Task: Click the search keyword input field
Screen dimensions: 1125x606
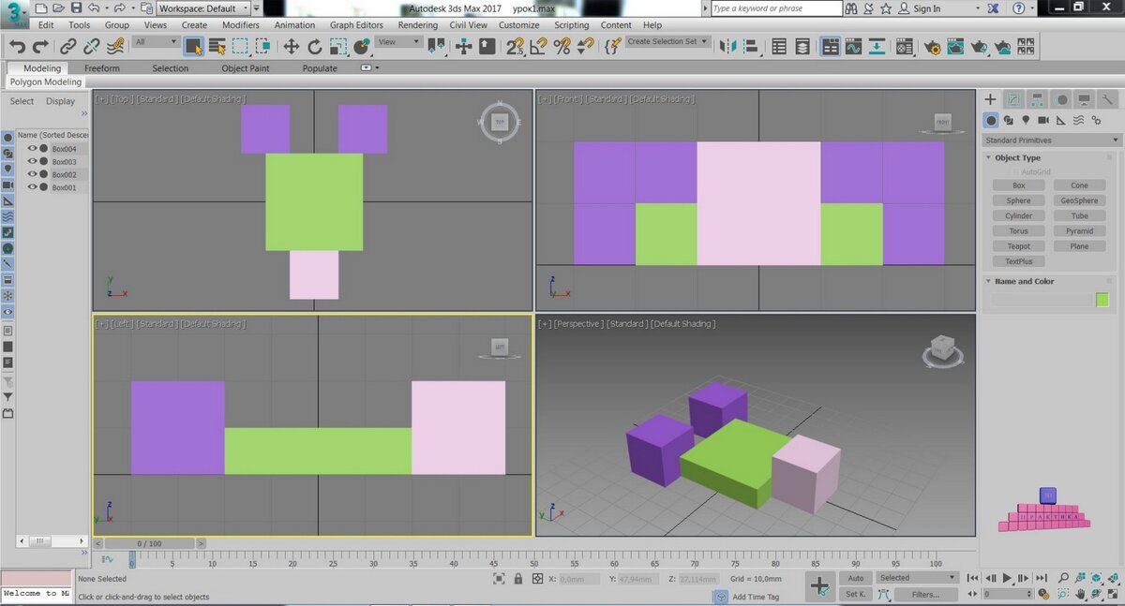Action: tap(775, 8)
